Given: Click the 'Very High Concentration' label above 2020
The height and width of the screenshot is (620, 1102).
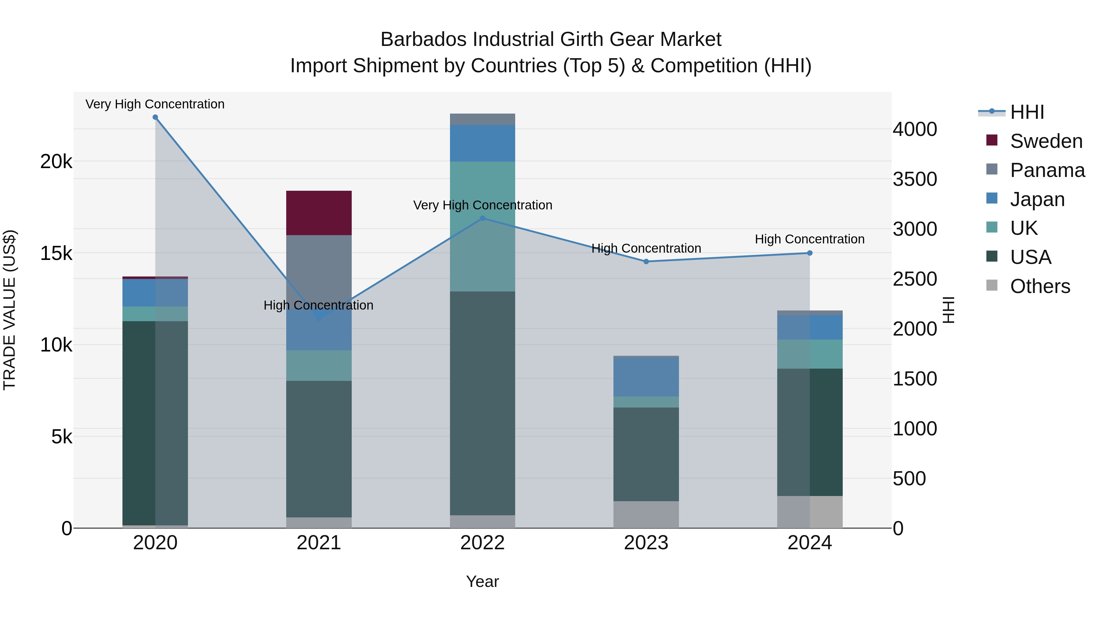Looking at the screenshot, I should coord(155,104).
